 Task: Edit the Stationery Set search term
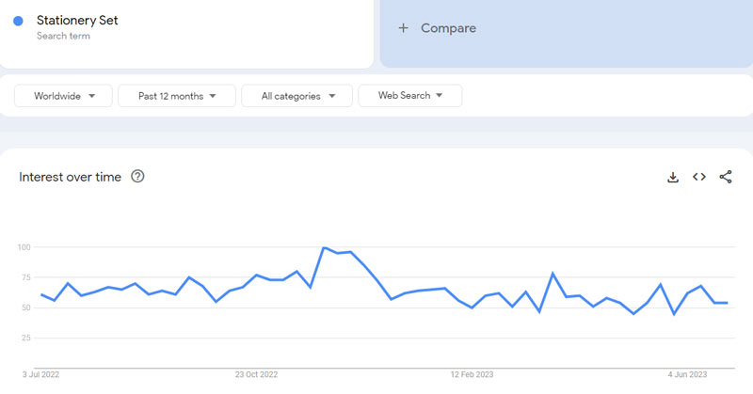click(77, 20)
